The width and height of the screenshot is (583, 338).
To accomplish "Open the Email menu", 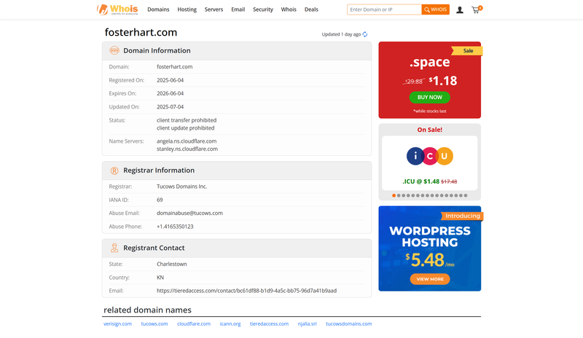I will (x=238, y=9).
